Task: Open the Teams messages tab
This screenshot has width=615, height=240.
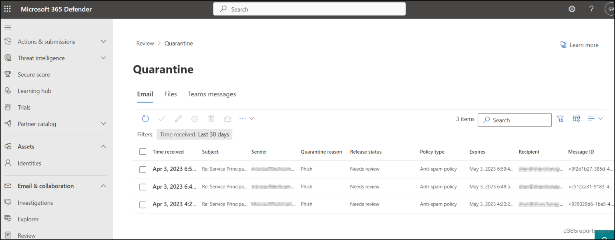Action: (212, 94)
